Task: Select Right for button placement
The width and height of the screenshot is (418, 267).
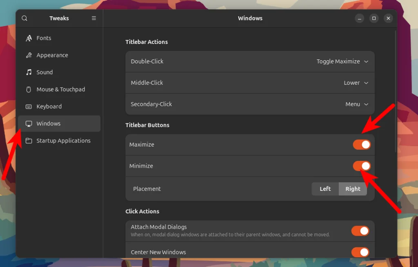Action: (353, 188)
